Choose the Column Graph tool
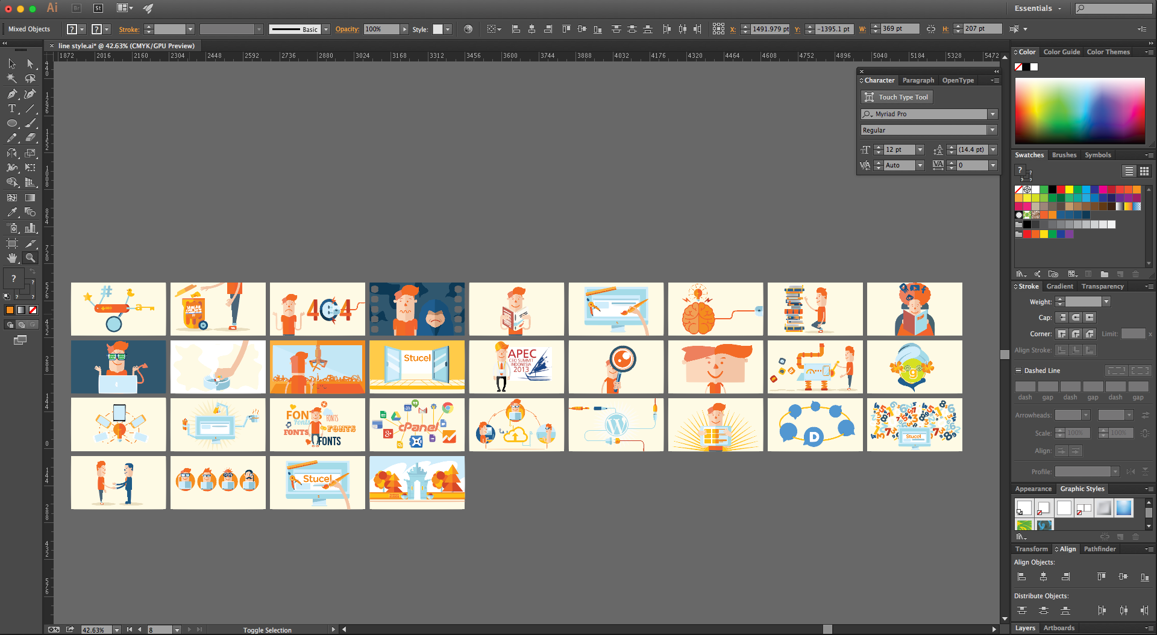Screen dimensions: 1157x635 30,228
